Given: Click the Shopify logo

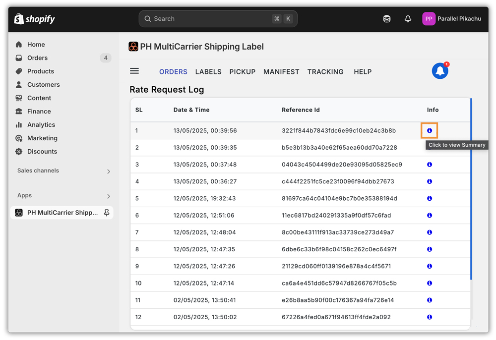Looking at the screenshot, I should tap(34, 19).
